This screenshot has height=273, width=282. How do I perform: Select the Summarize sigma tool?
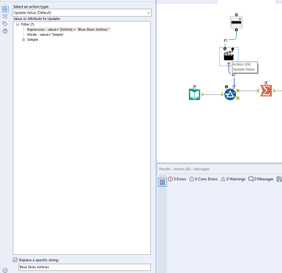266,91
